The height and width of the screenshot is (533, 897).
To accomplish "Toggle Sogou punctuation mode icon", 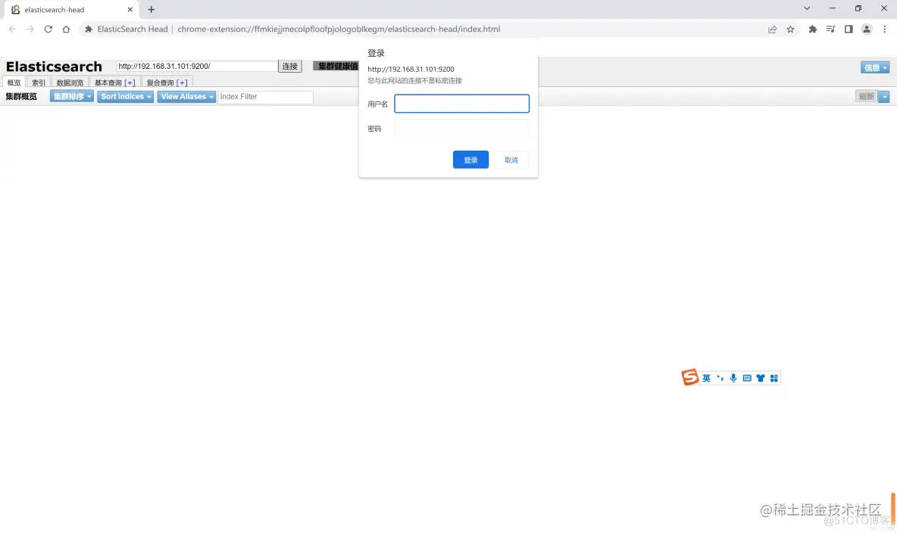I will tap(720, 378).
